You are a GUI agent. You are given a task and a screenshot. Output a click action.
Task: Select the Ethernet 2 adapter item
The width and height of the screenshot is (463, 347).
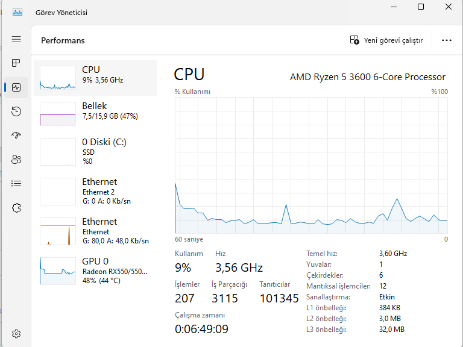coord(95,191)
